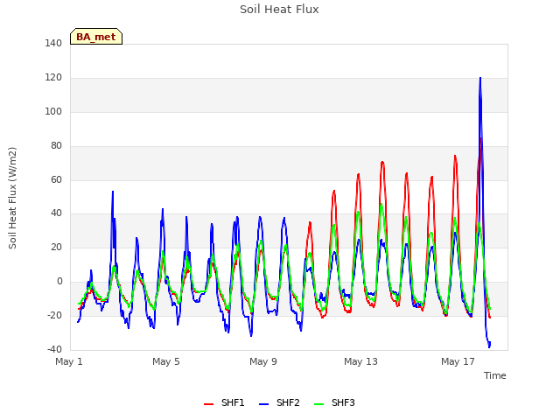The height and width of the screenshot is (420, 560).
Task: Click the May 17 x-axis label
Action: (458, 361)
